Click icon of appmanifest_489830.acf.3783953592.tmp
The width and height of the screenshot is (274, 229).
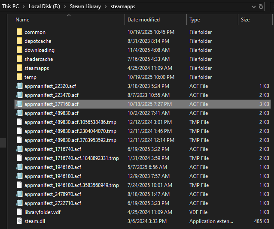click(19, 140)
